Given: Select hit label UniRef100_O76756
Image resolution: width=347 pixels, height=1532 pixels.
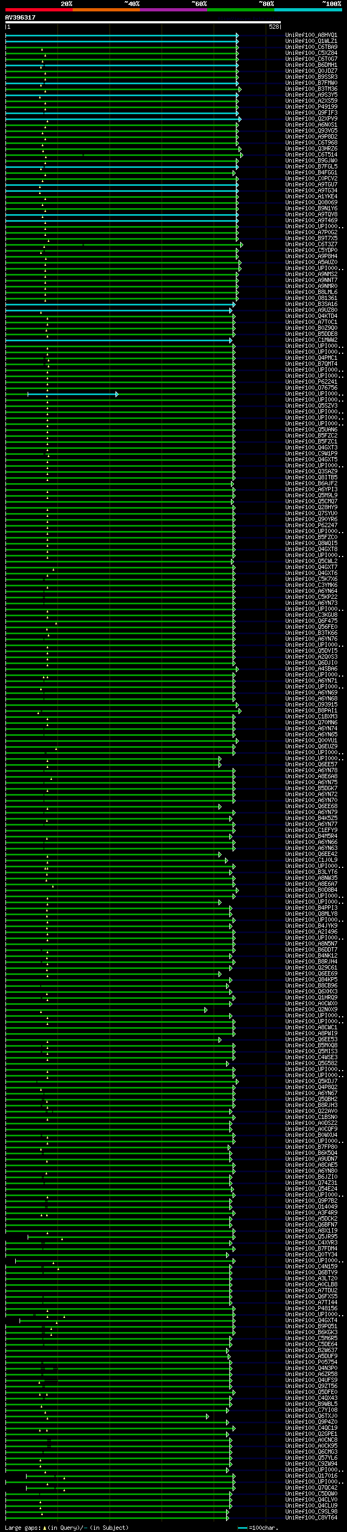Looking at the screenshot, I should point(311,388).
